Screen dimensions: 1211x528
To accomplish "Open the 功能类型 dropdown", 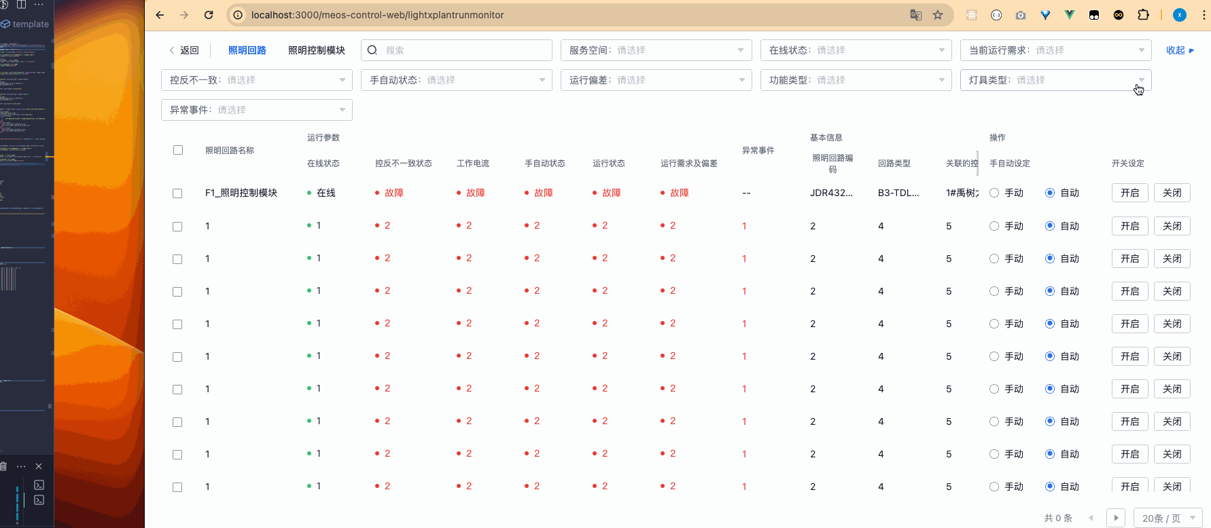I will (x=856, y=80).
